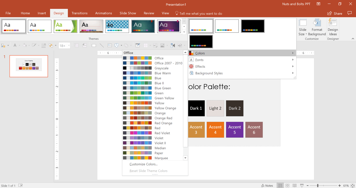This screenshot has width=356, height=188.
Task: Choose the Office color scheme
Action: [x=153, y=58]
